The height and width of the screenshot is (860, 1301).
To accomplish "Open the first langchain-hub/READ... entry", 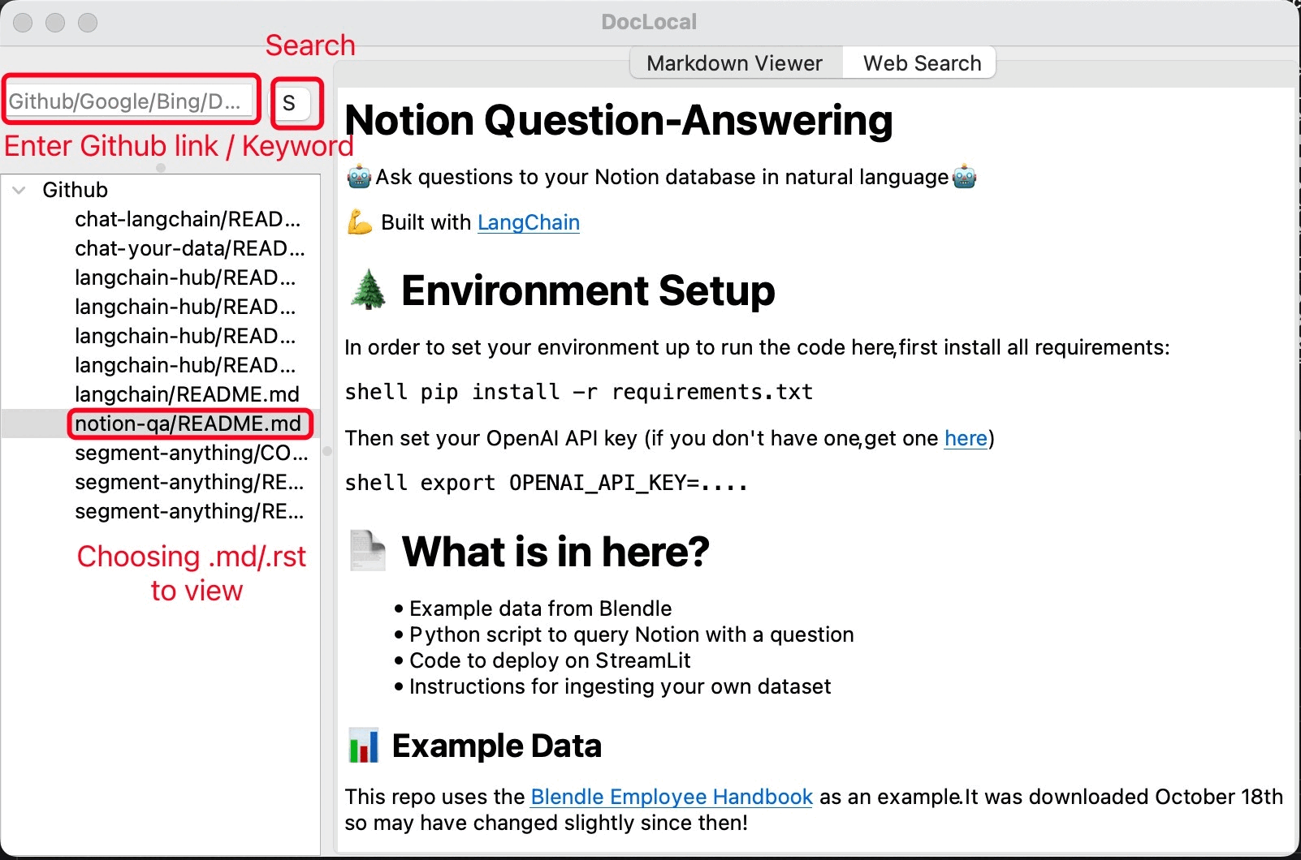I will click(185, 277).
